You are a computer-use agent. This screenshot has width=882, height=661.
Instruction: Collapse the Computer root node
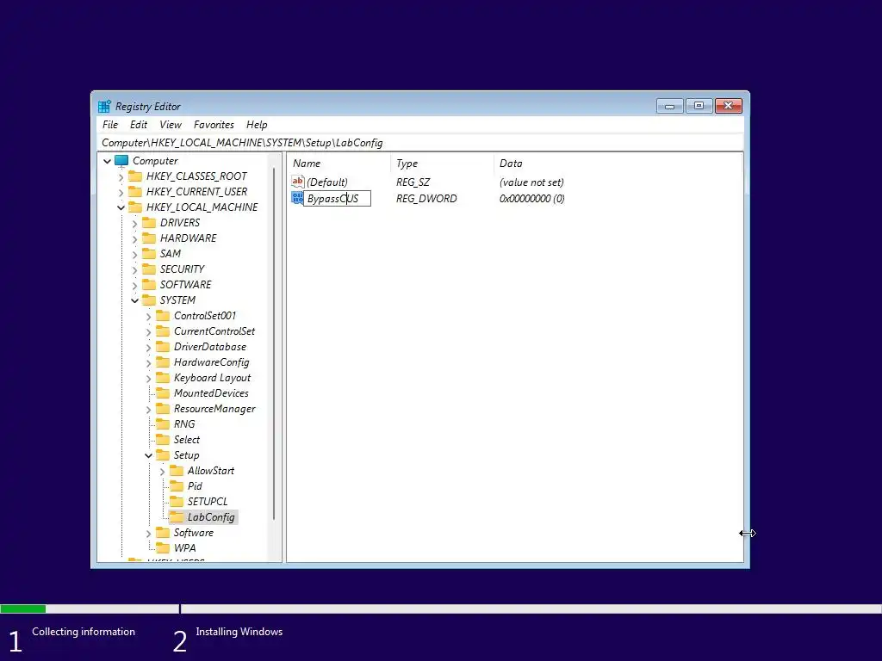point(107,161)
